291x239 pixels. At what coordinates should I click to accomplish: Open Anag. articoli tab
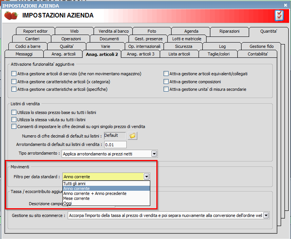[x=64, y=54]
